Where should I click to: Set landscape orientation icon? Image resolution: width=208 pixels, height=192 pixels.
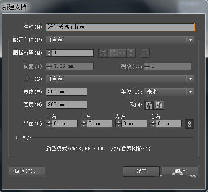pos(159,105)
